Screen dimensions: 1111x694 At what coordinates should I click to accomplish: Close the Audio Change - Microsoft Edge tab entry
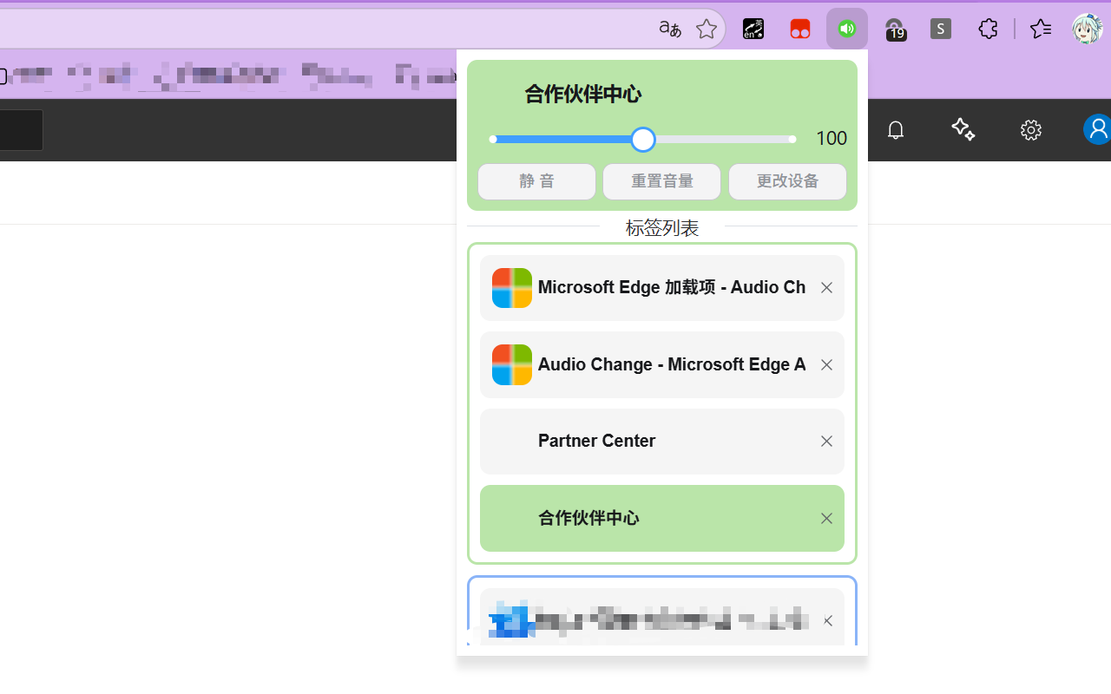pyautogui.click(x=826, y=365)
